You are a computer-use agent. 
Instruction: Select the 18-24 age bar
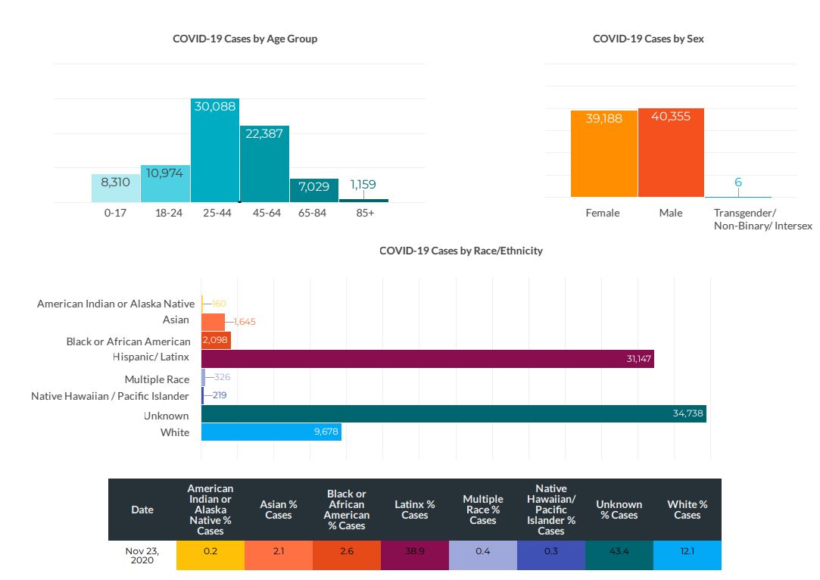(165, 186)
